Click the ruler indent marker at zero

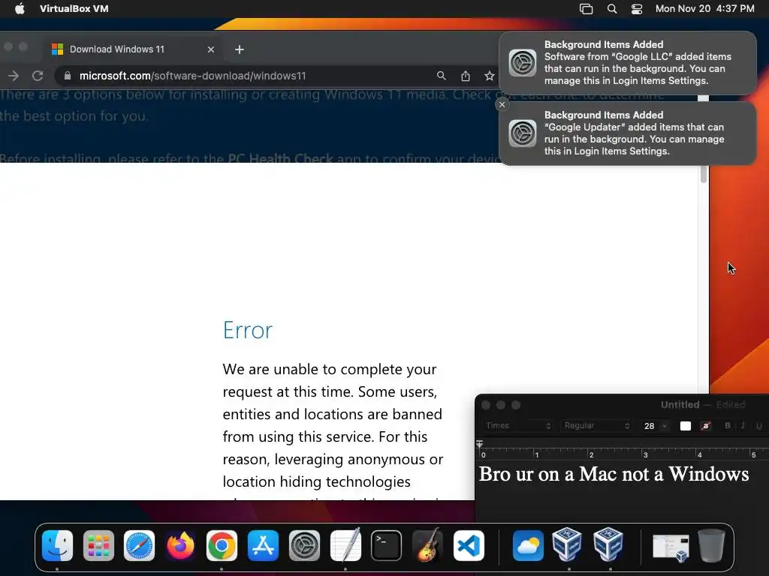pos(480,444)
